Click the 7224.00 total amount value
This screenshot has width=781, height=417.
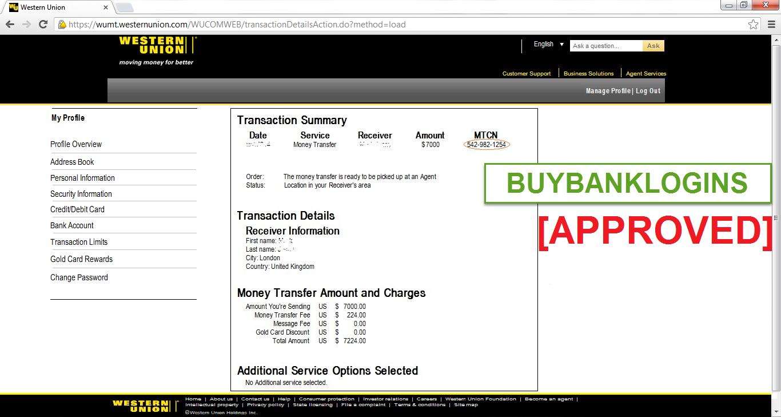pyautogui.click(x=354, y=341)
